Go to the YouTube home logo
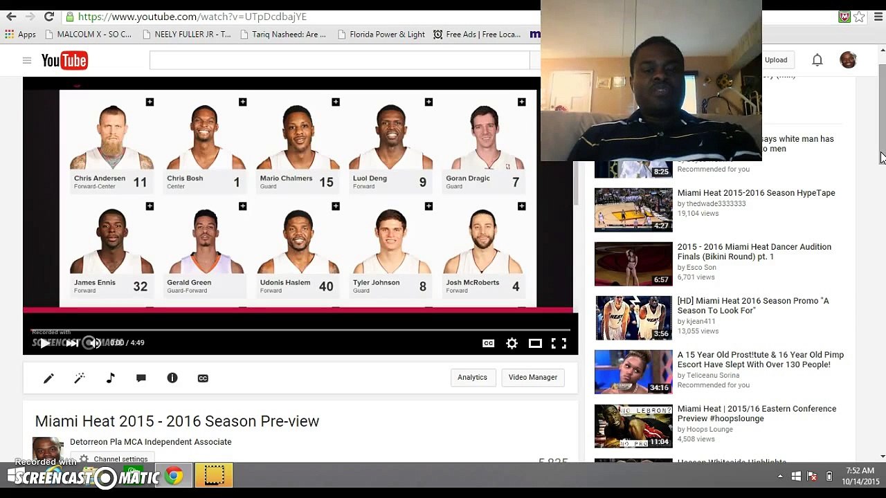 coord(64,61)
